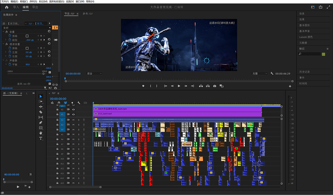Toggle linked selection in timeline

point(66,103)
